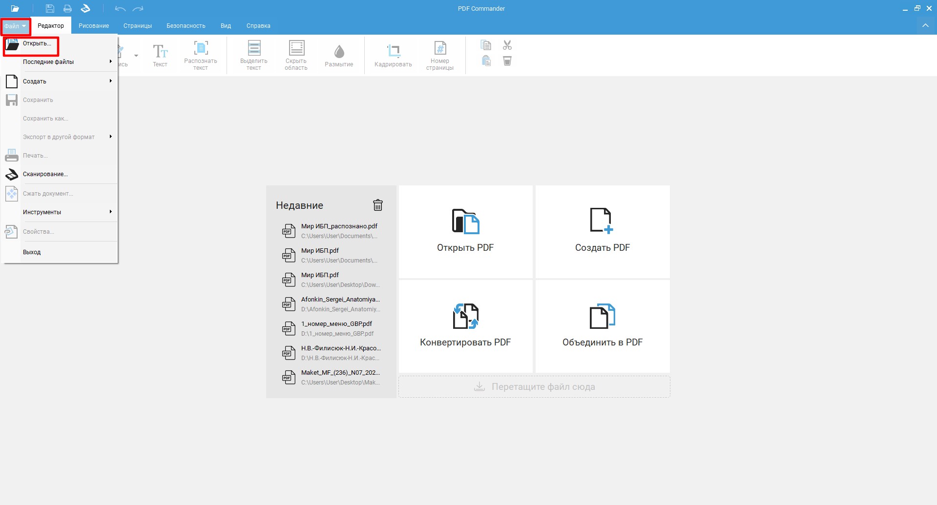Click the scissors cut icon
The width and height of the screenshot is (937, 505).
(507, 45)
